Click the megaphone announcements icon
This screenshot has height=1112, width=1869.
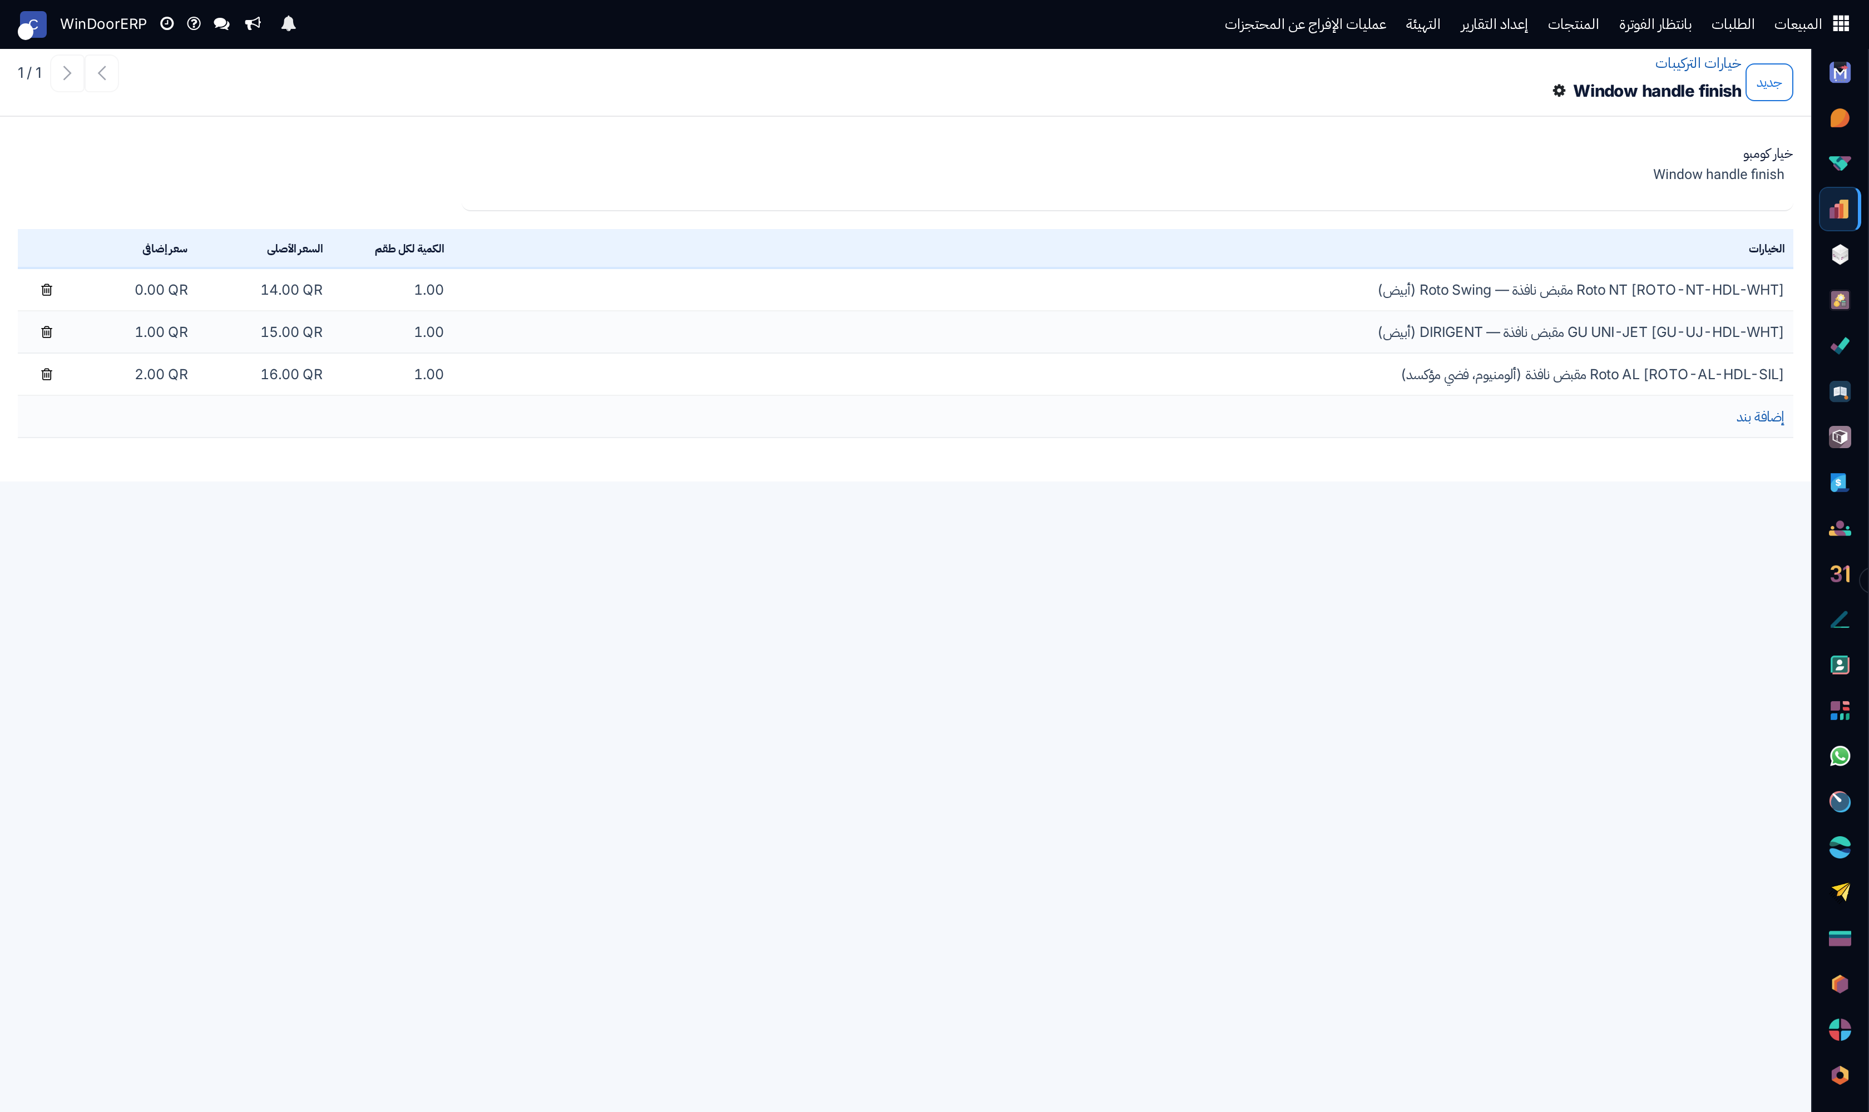tap(253, 24)
